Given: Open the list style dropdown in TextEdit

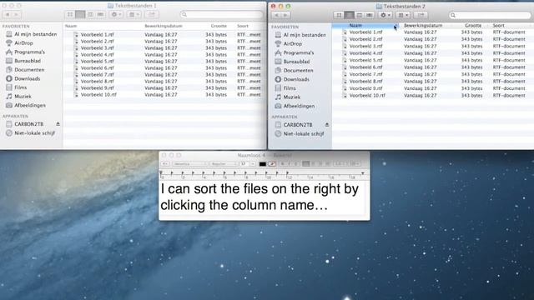Looking at the screenshot, I should (x=355, y=164).
